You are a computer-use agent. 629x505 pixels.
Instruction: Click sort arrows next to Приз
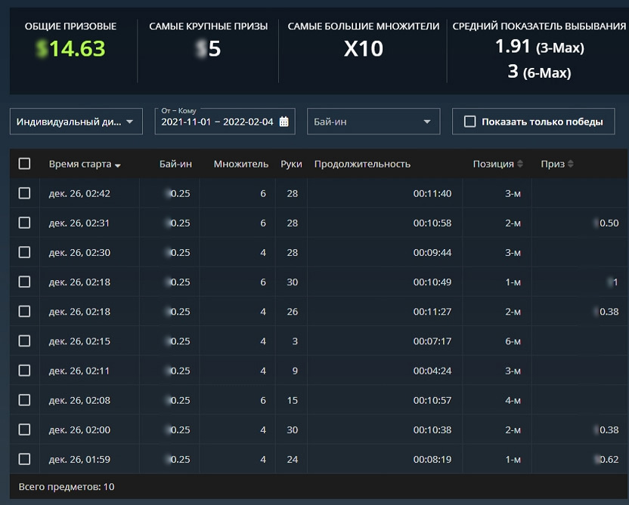point(570,164)
